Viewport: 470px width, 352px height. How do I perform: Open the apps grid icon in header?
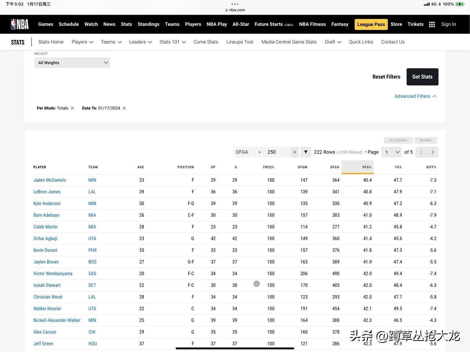click(x=432, y=24)
